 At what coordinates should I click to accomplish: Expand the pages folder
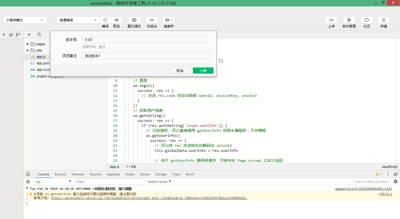click(28, 44)
